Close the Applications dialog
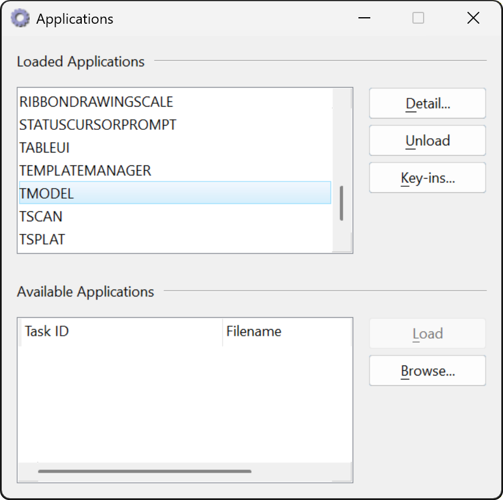The height and width of the screenshot is (500, 503). pyautogui.click(x=473, y=18)
